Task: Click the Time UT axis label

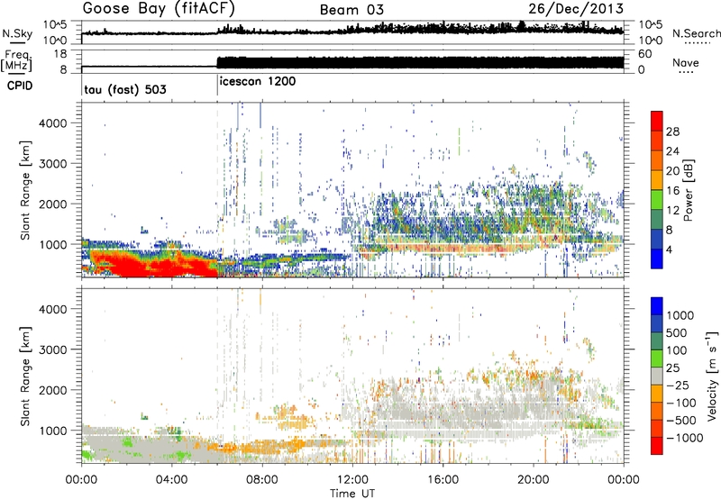Action: pos(352,494)
